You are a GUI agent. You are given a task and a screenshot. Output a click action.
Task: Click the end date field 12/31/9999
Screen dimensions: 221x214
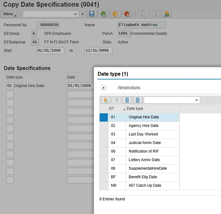coord(98,51)
